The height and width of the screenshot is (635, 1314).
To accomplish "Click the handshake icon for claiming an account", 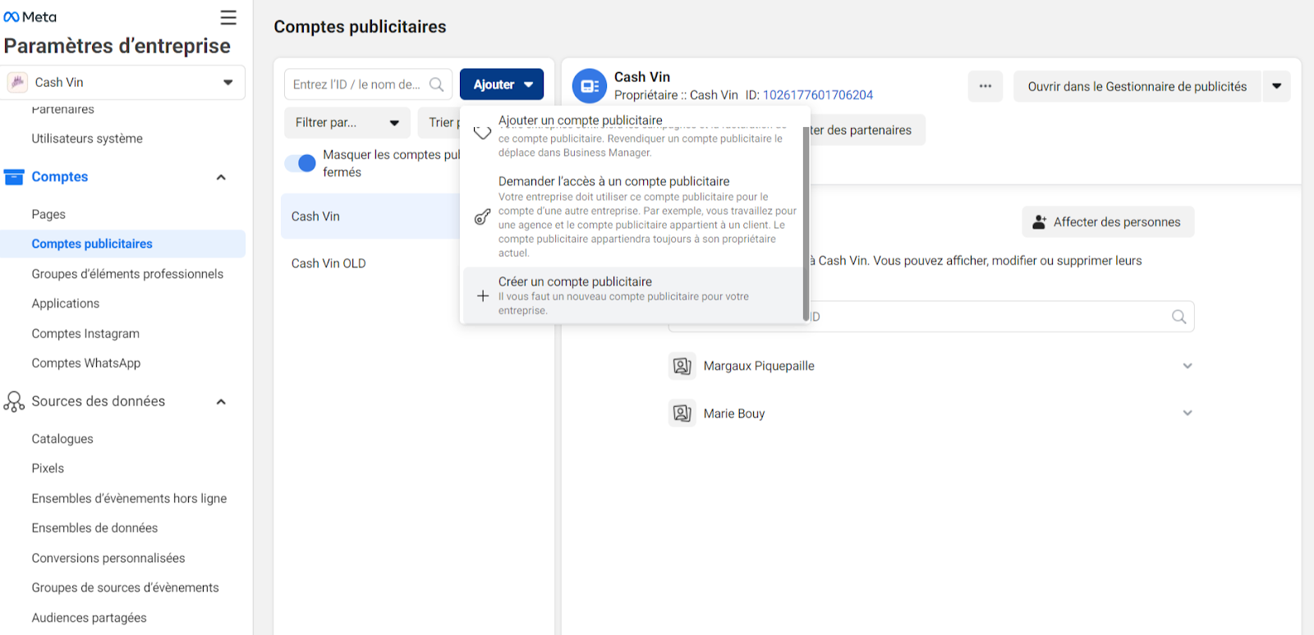I will [483, 132].
